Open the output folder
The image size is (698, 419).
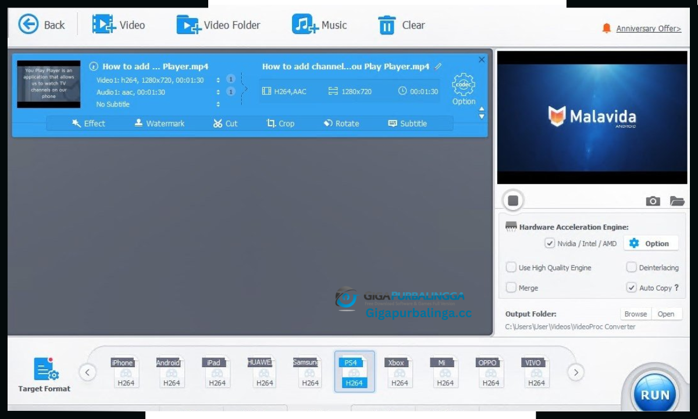pyautogui.click(x=666, y=314)
